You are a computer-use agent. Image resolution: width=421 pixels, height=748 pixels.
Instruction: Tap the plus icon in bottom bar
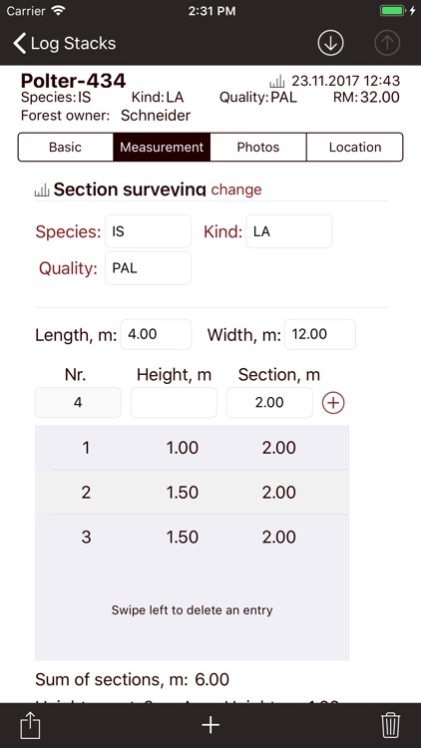210,725
